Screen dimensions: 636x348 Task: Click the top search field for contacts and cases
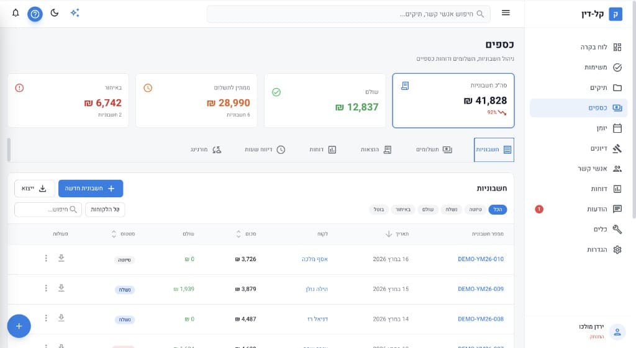(x=348, y=14)
